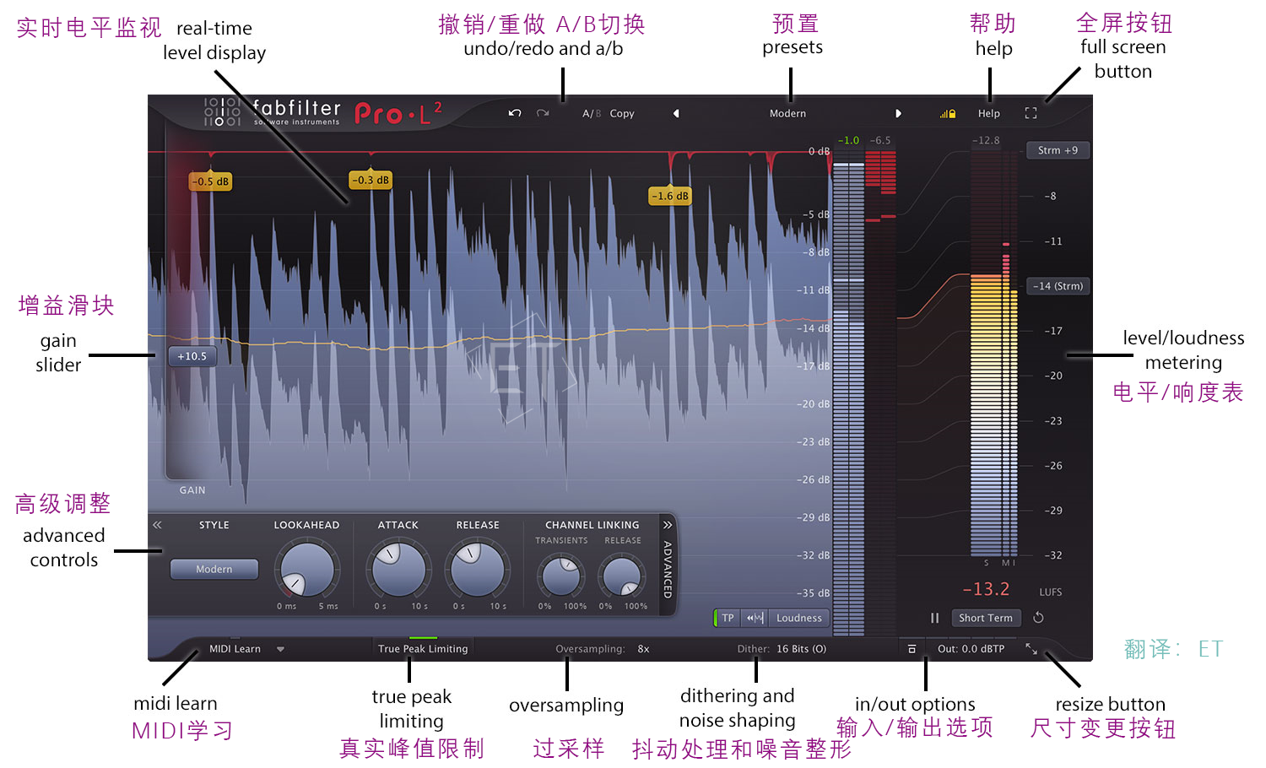Collapse the style panel with left chevron
This screenshot has width=1266, height=768.
point(157,524)
